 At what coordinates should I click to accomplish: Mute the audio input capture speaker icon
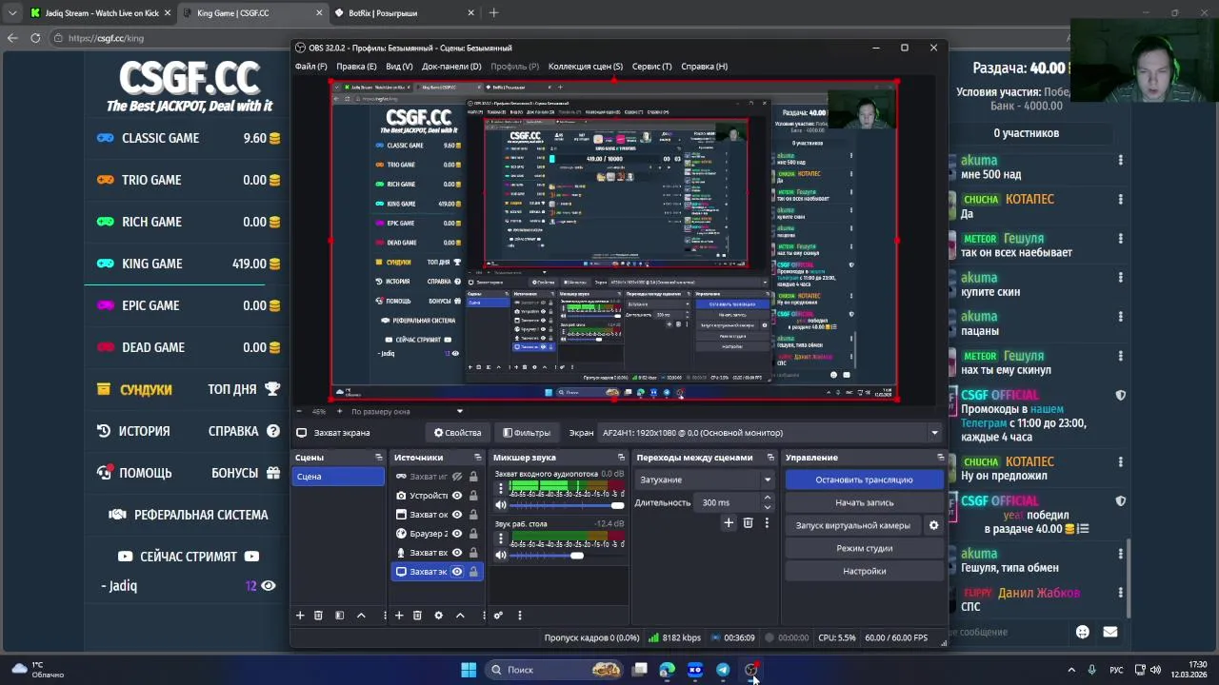tap(501, 505)
